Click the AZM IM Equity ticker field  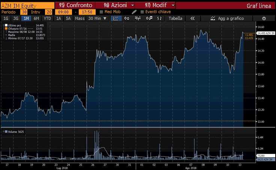point(27,6)
